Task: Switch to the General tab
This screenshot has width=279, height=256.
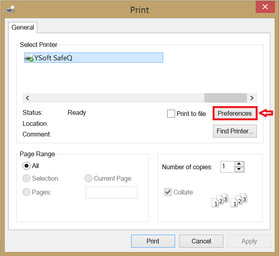Action: (23, 28)
